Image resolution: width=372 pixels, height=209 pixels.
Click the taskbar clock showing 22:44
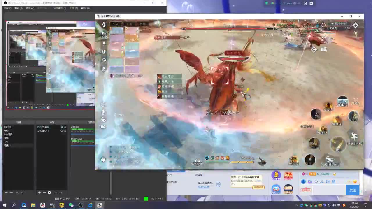click(x=354, y=205)
